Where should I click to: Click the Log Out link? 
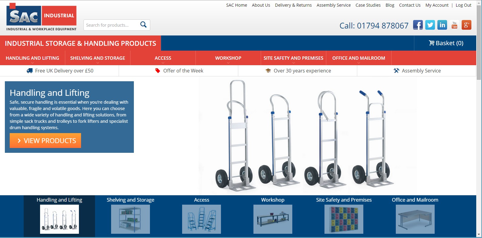point(463,5)
